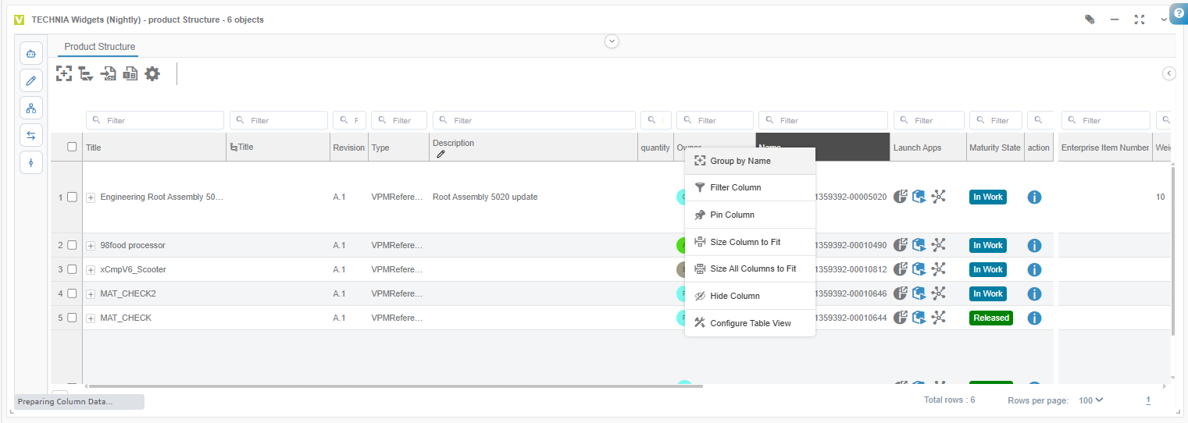
Task: Click the swap arrows icon in left sidebar
Action: click(31, 135)
